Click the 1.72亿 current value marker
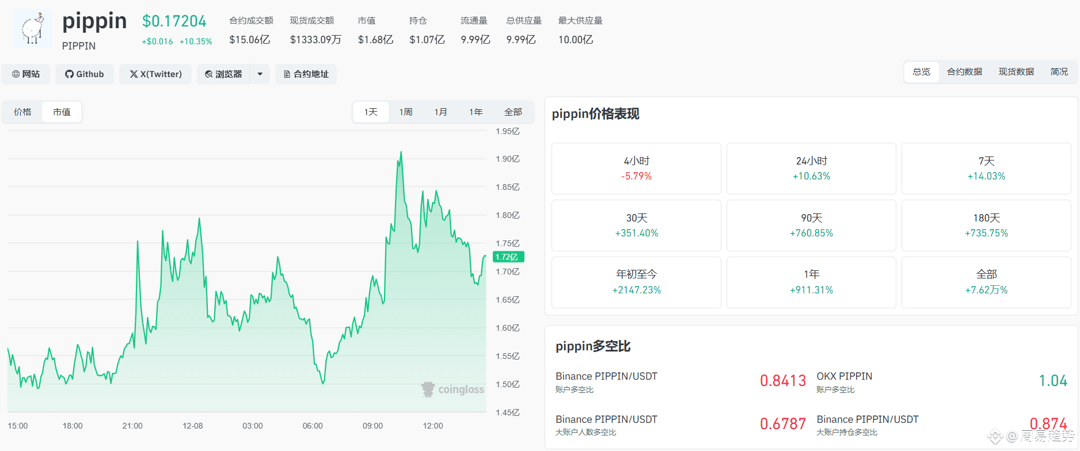Screen dimensions: 1080x451 click(x=508, y=257)
